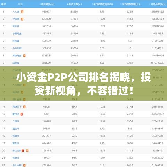Viewport: 167px width, 167px height.
Task: Open the 陆金服 platform link
Action: [16, 63]
